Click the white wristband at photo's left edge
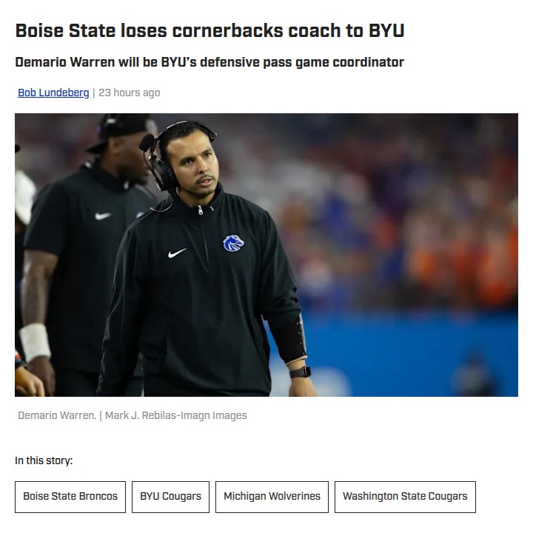Viewport: 533px width, 533px height. pyautogui.click(x=34, y=342)
